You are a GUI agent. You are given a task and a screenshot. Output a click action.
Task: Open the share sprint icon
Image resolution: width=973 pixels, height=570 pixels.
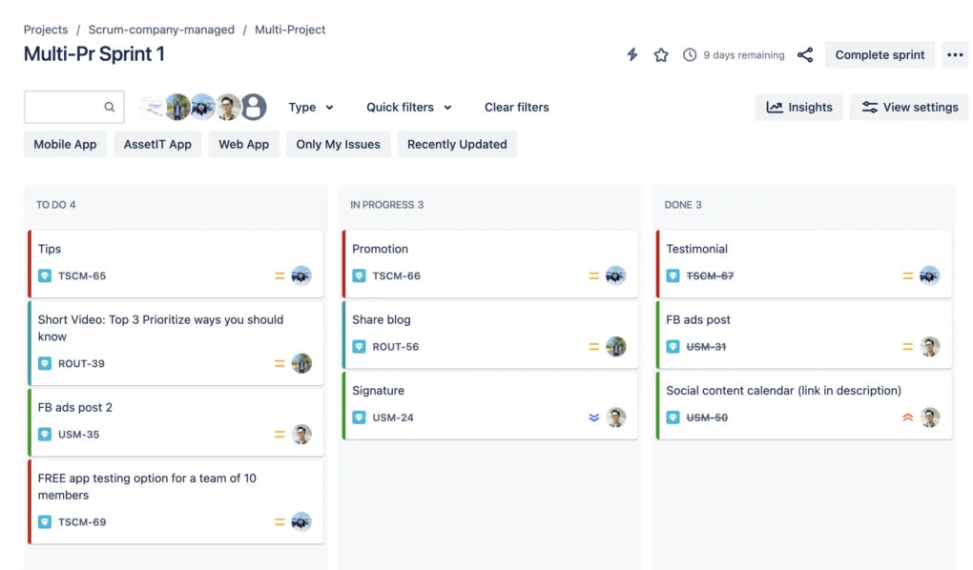[805, 54]
